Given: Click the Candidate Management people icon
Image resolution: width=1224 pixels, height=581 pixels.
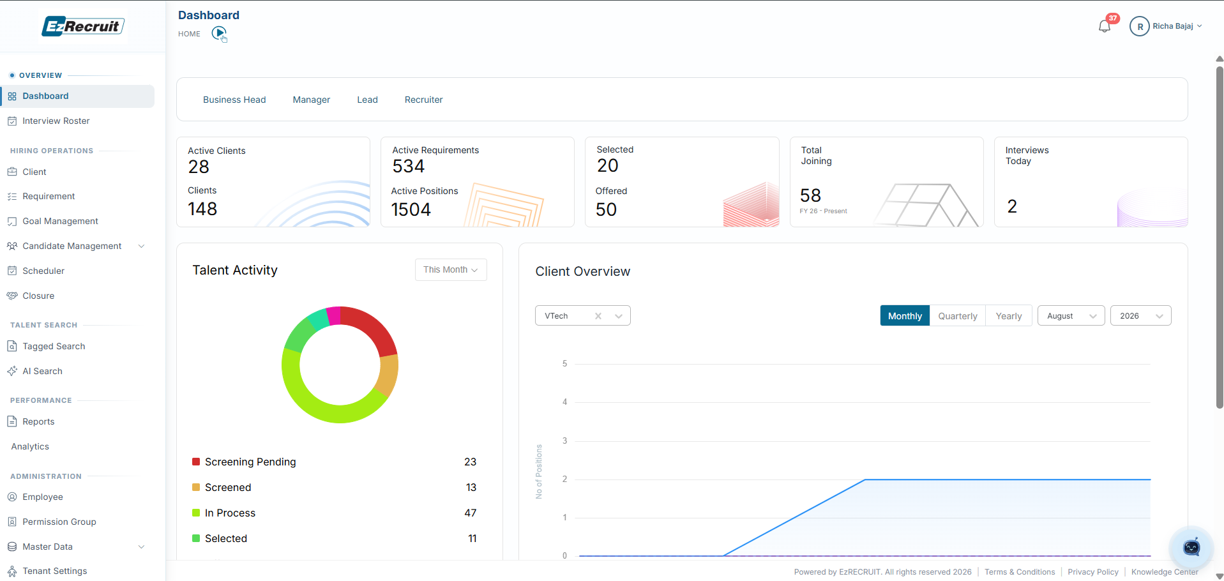Looking at the screenshot, I should (x=12, y=246).
